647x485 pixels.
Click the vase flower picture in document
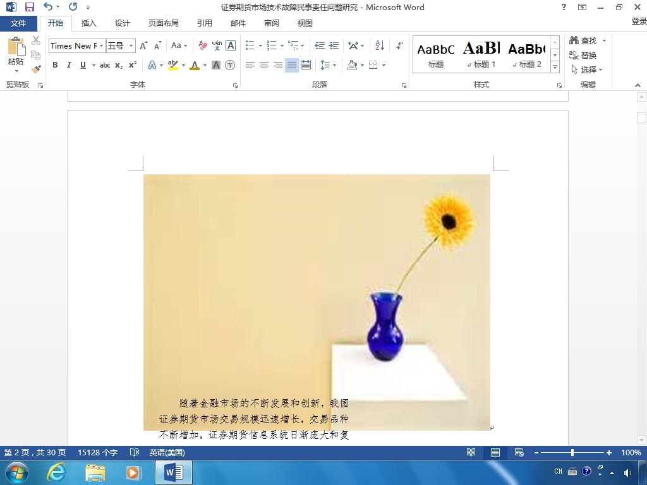tap(317, 302)
